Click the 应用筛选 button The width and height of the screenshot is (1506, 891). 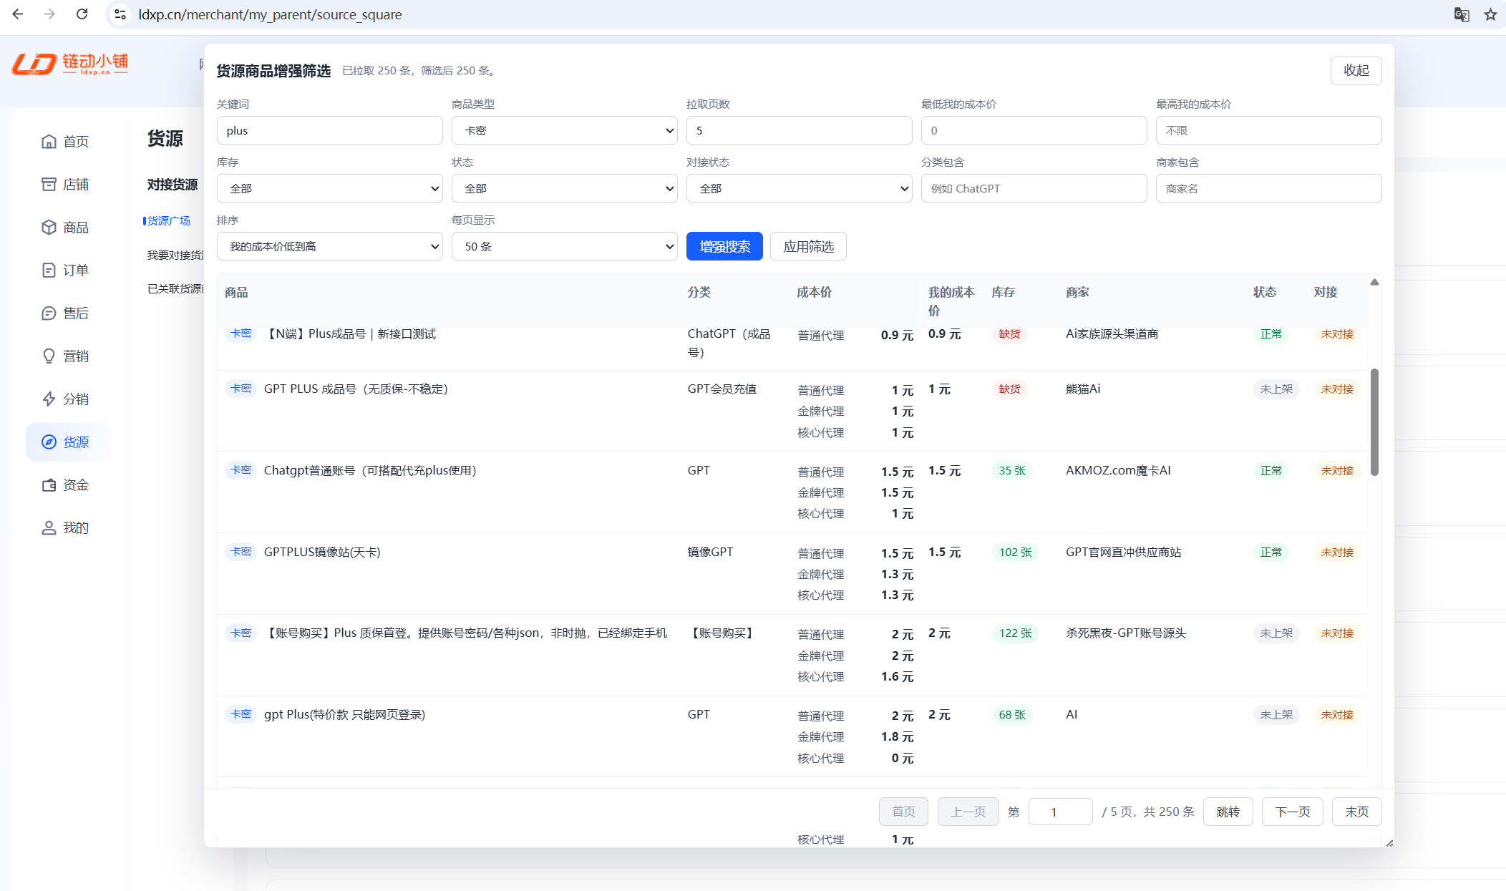(x=808, y=246)
